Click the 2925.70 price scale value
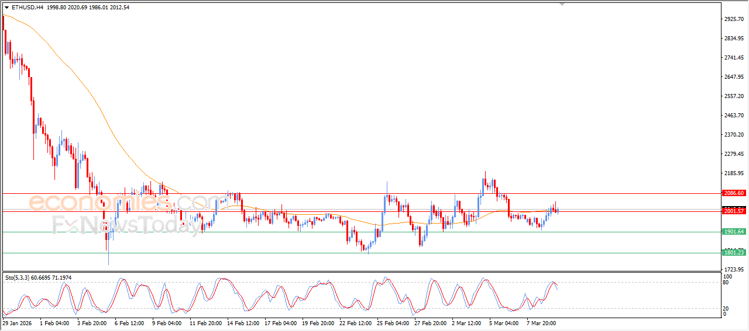 pos(734,19)
